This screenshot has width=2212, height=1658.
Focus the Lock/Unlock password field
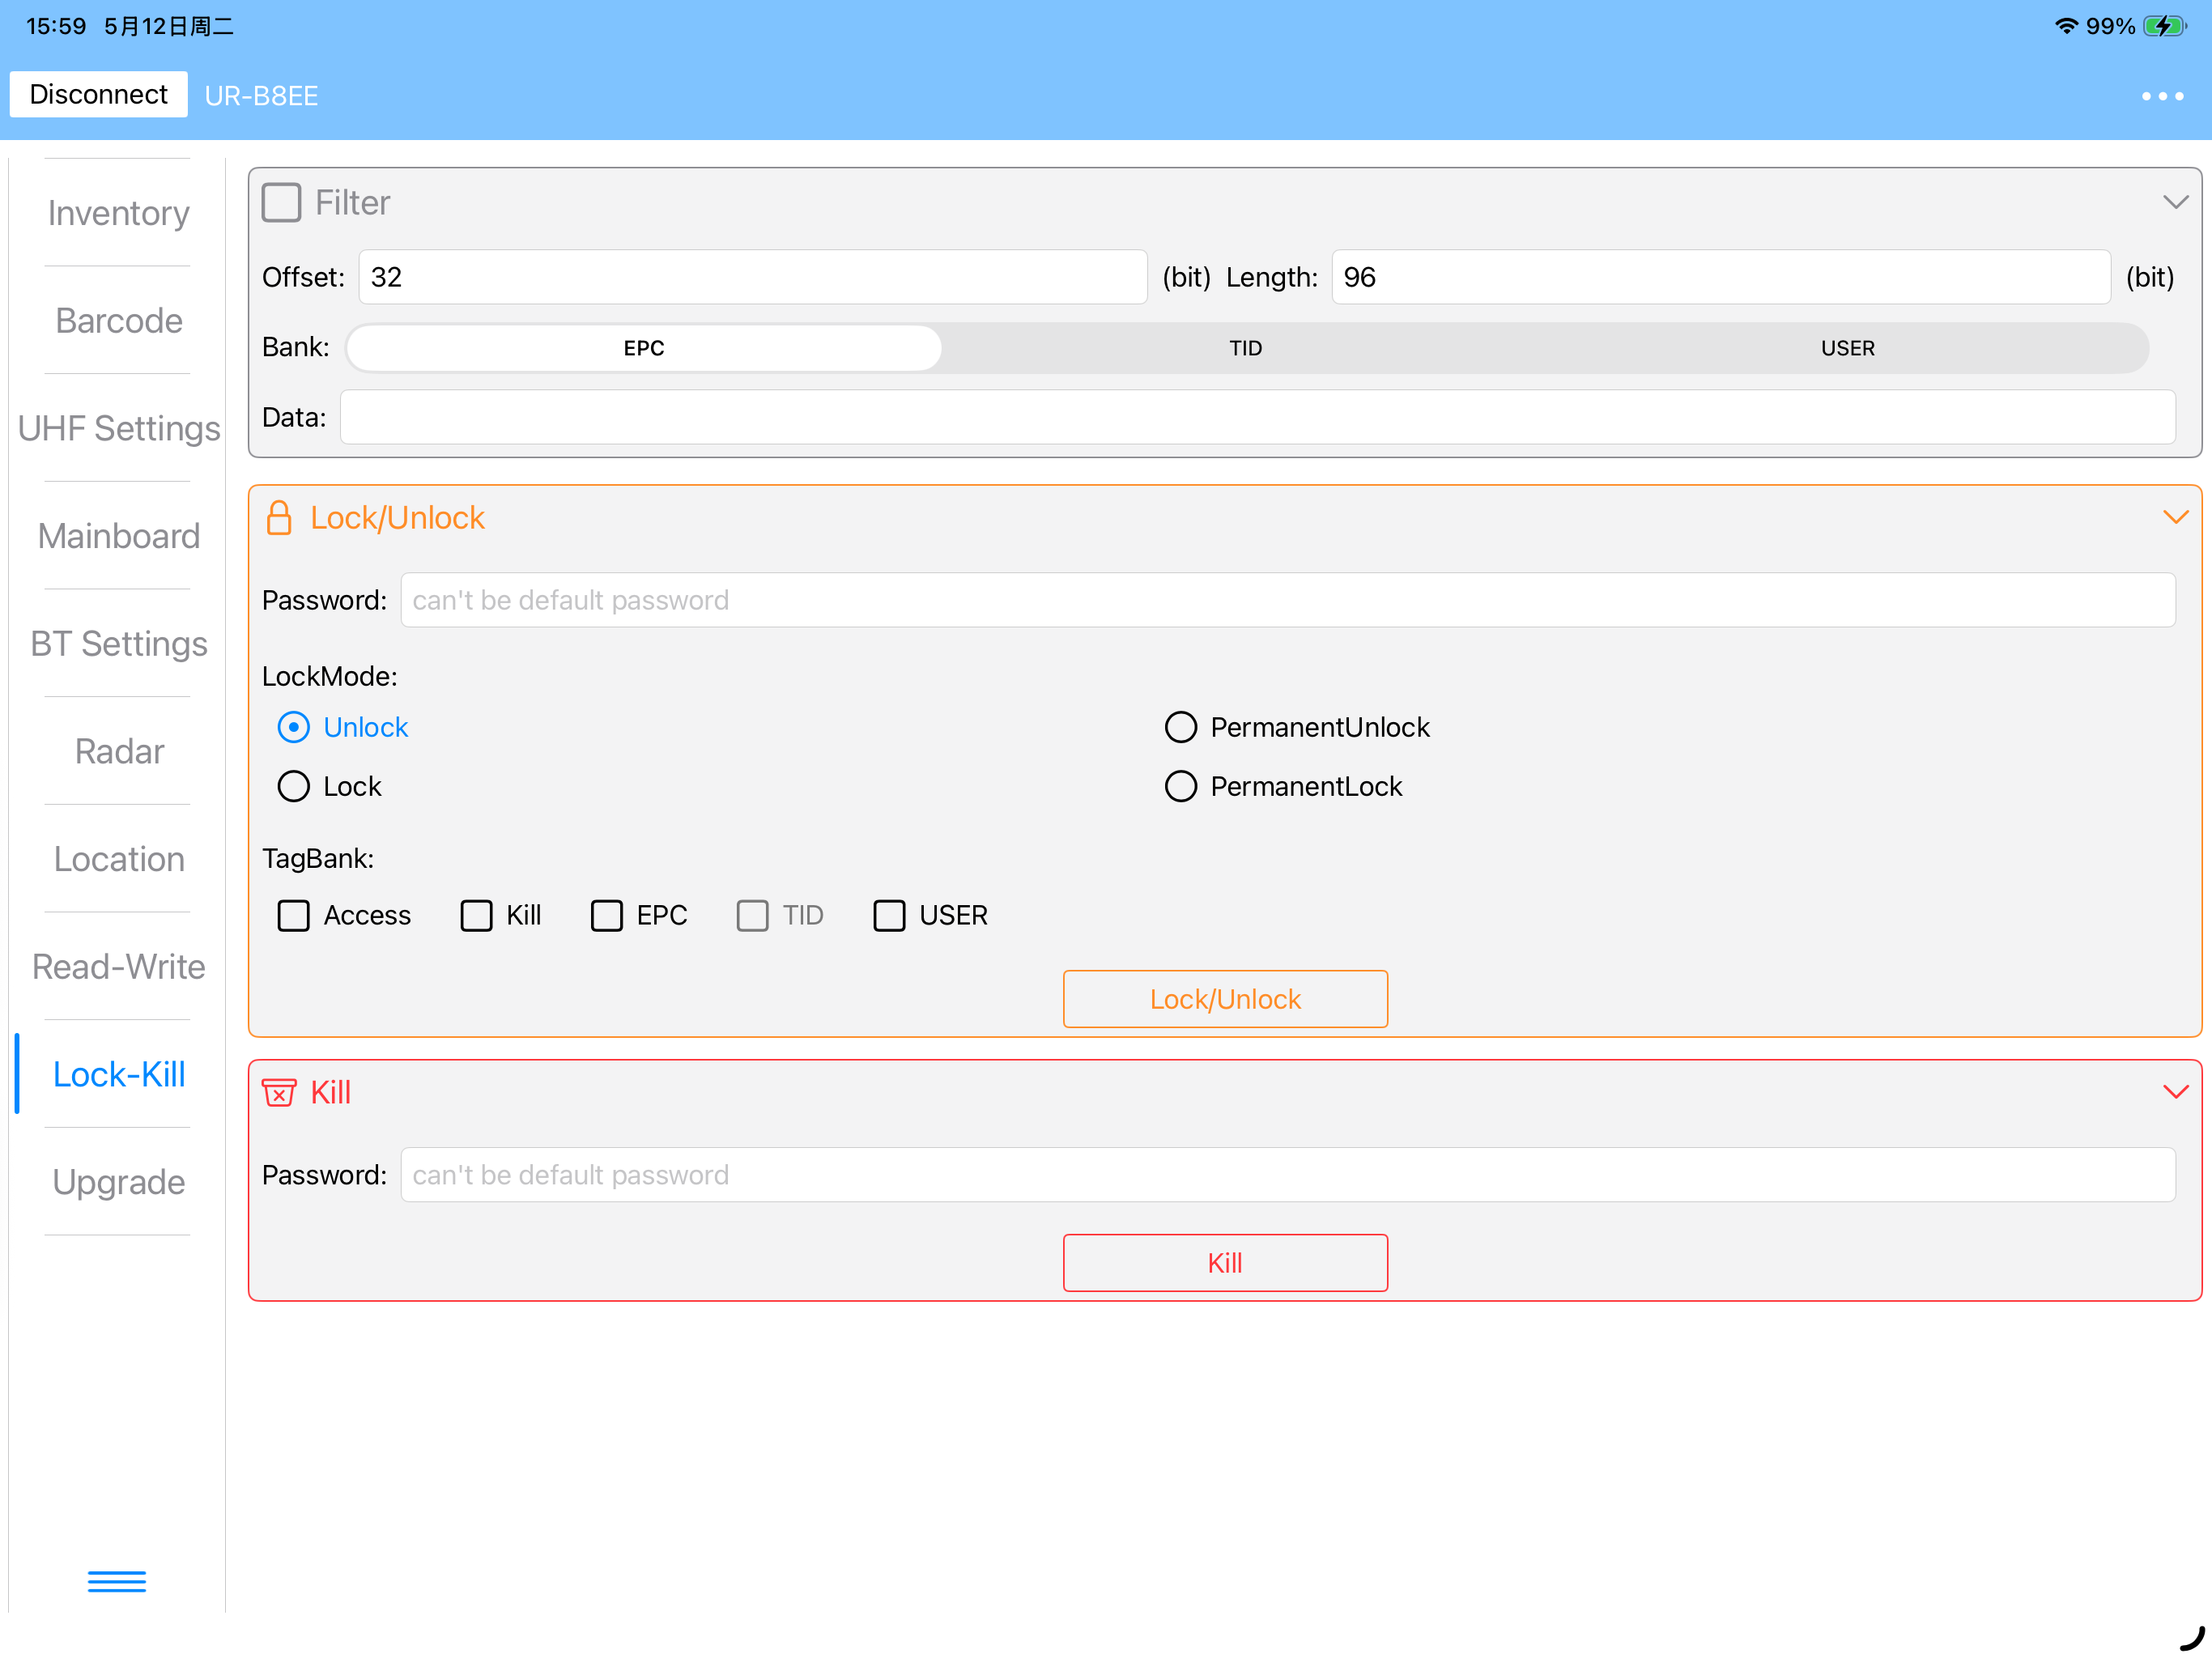(x=1288, y=600)
